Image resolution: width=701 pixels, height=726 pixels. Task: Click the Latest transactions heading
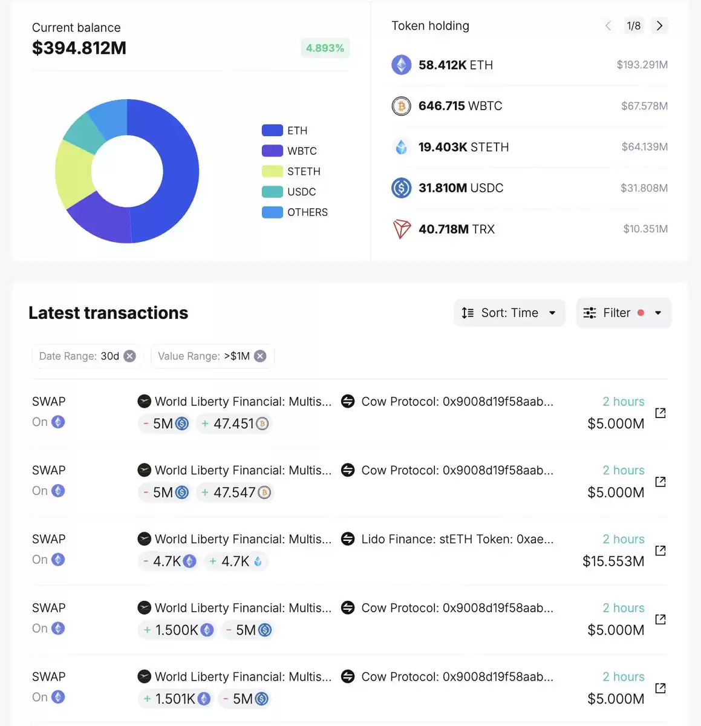[x=108, y=313]
